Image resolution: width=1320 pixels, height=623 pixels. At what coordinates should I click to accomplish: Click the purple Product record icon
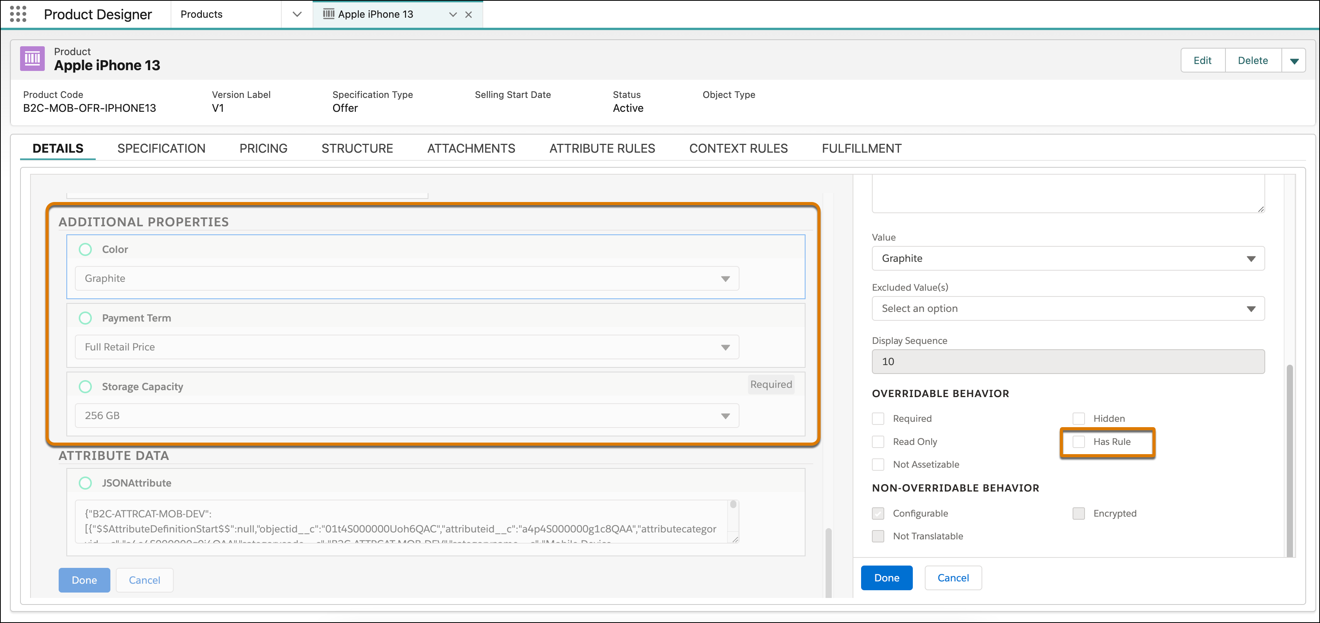[32, 58]
